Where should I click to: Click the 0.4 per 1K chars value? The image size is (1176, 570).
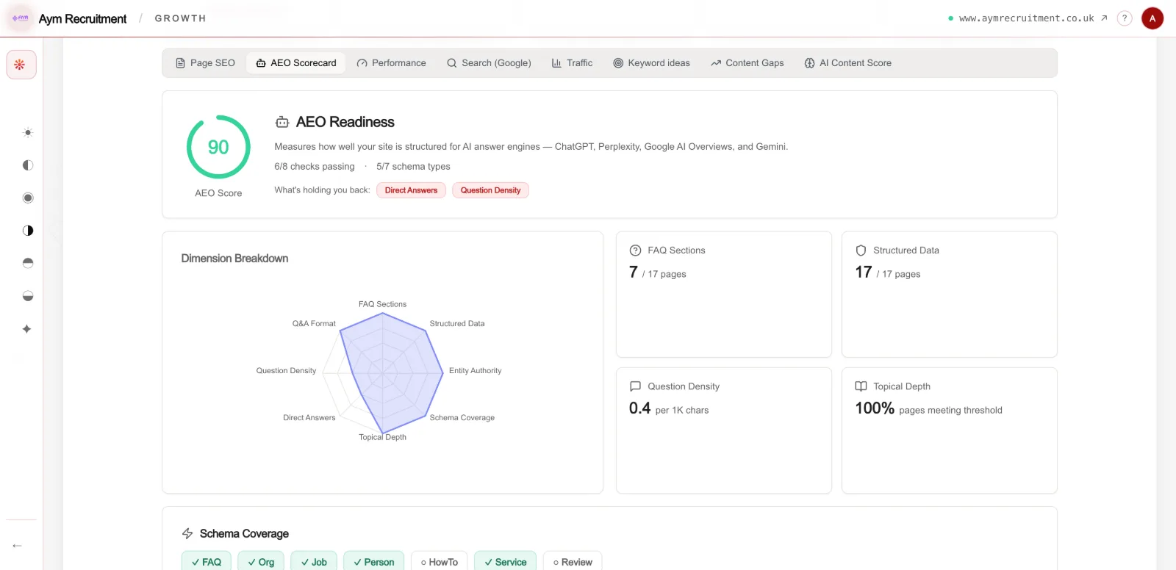(669, 408)
